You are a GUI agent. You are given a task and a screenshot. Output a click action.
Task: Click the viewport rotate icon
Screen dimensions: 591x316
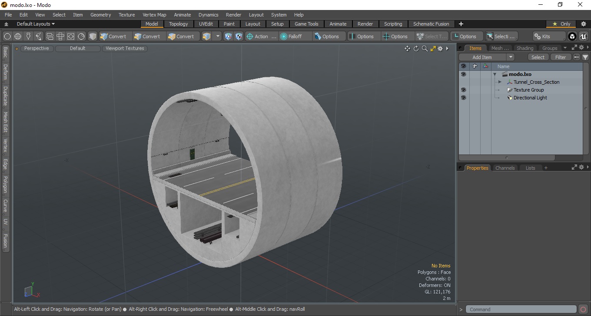click(416, 49)
